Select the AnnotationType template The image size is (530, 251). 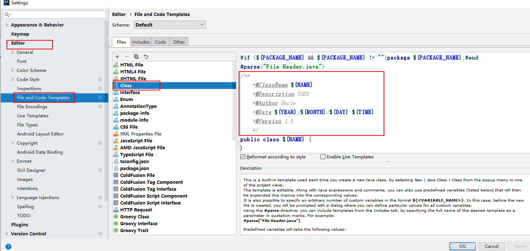point(138,106)
